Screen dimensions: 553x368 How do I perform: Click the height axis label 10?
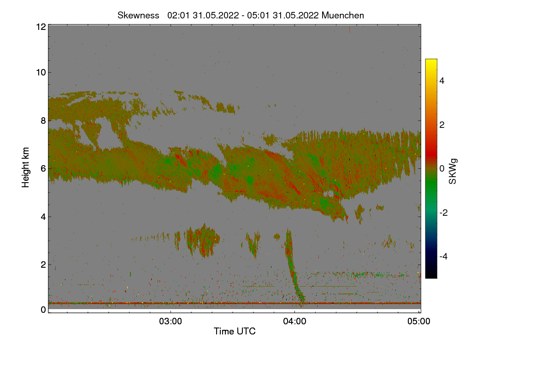[x=41, y=72]
